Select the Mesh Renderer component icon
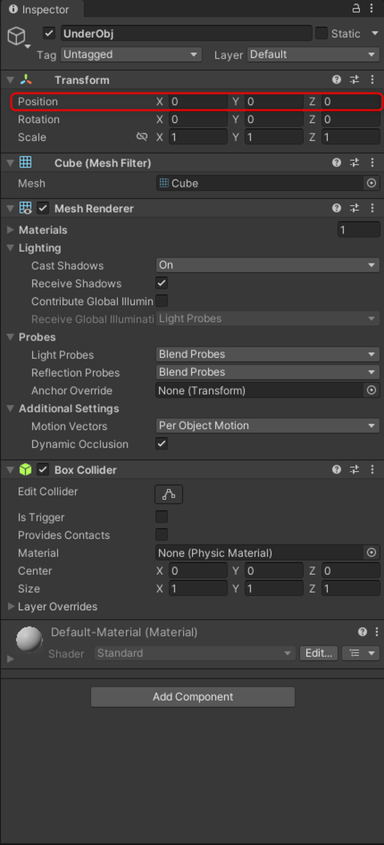 [x=26, y=208]
